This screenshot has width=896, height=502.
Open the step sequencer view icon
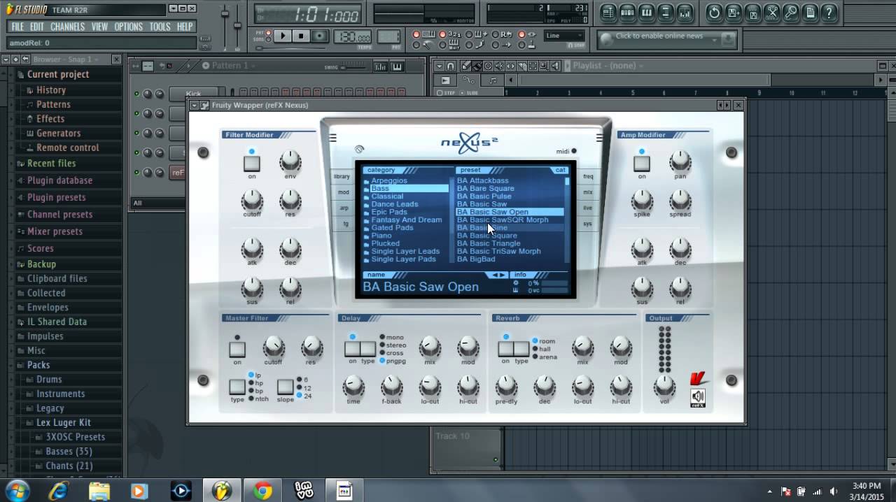(627, 12)
